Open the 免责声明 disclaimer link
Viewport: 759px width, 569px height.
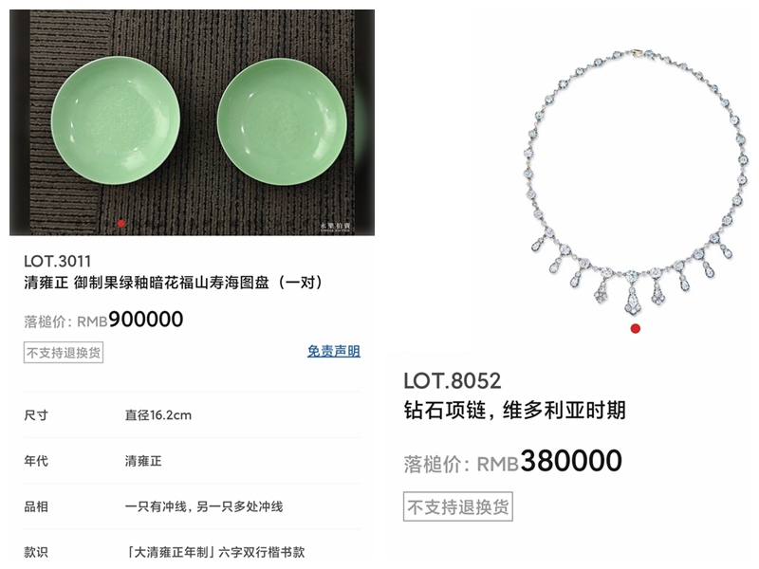(334, 351)
